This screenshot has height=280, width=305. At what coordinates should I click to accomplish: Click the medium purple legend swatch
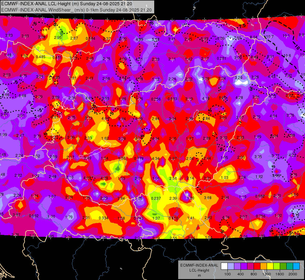click(237, 266)
